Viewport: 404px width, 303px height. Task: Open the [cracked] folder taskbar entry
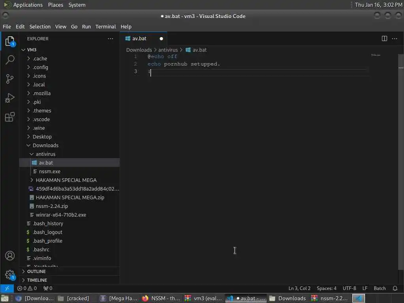(x=73, y=298)
